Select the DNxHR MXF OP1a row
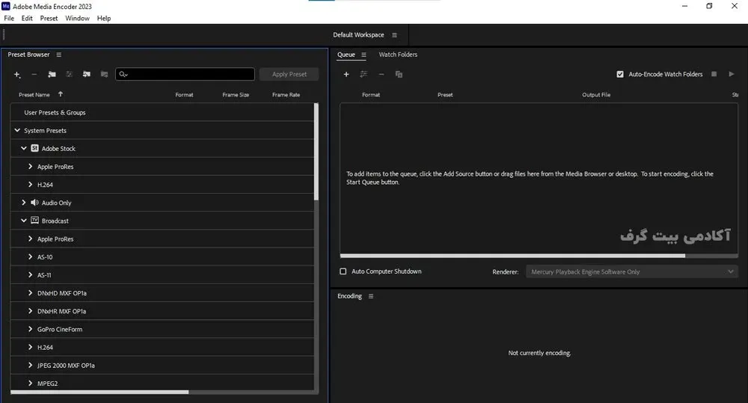 [x=162, y=311]
